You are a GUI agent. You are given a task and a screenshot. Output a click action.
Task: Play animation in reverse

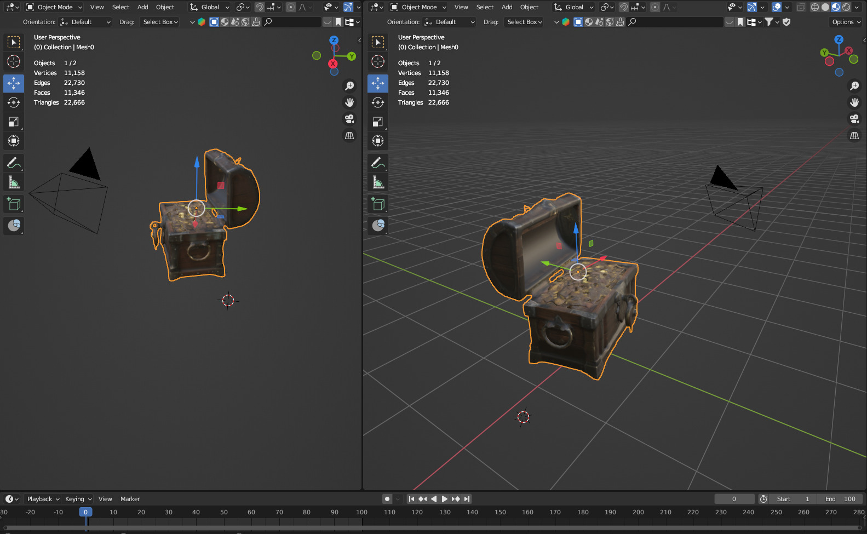pos(434,499)
